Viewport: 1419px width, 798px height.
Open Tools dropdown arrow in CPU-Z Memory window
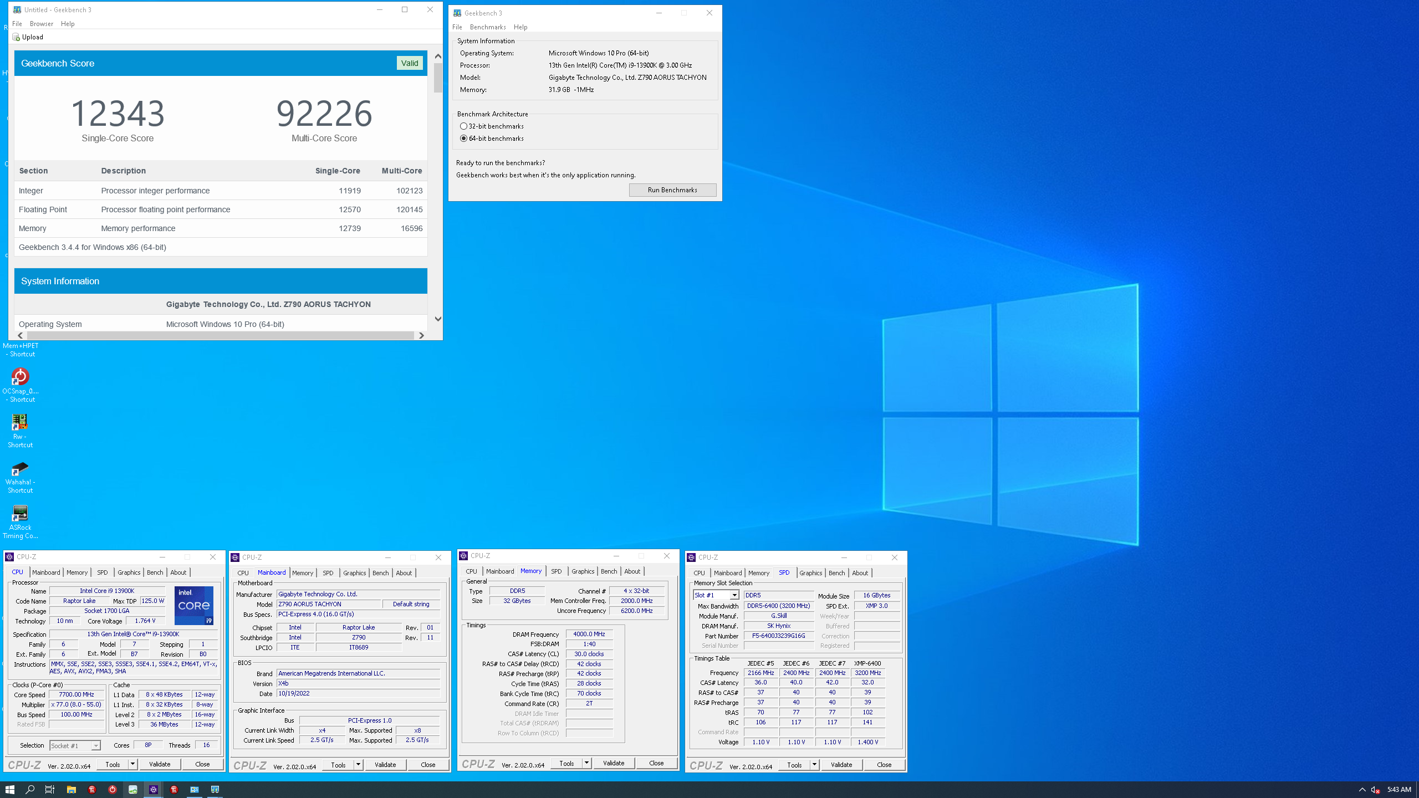586,763
